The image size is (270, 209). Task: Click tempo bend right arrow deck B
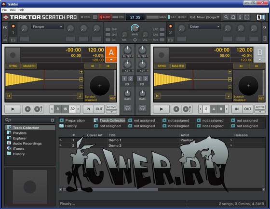[x=256, y=66]
